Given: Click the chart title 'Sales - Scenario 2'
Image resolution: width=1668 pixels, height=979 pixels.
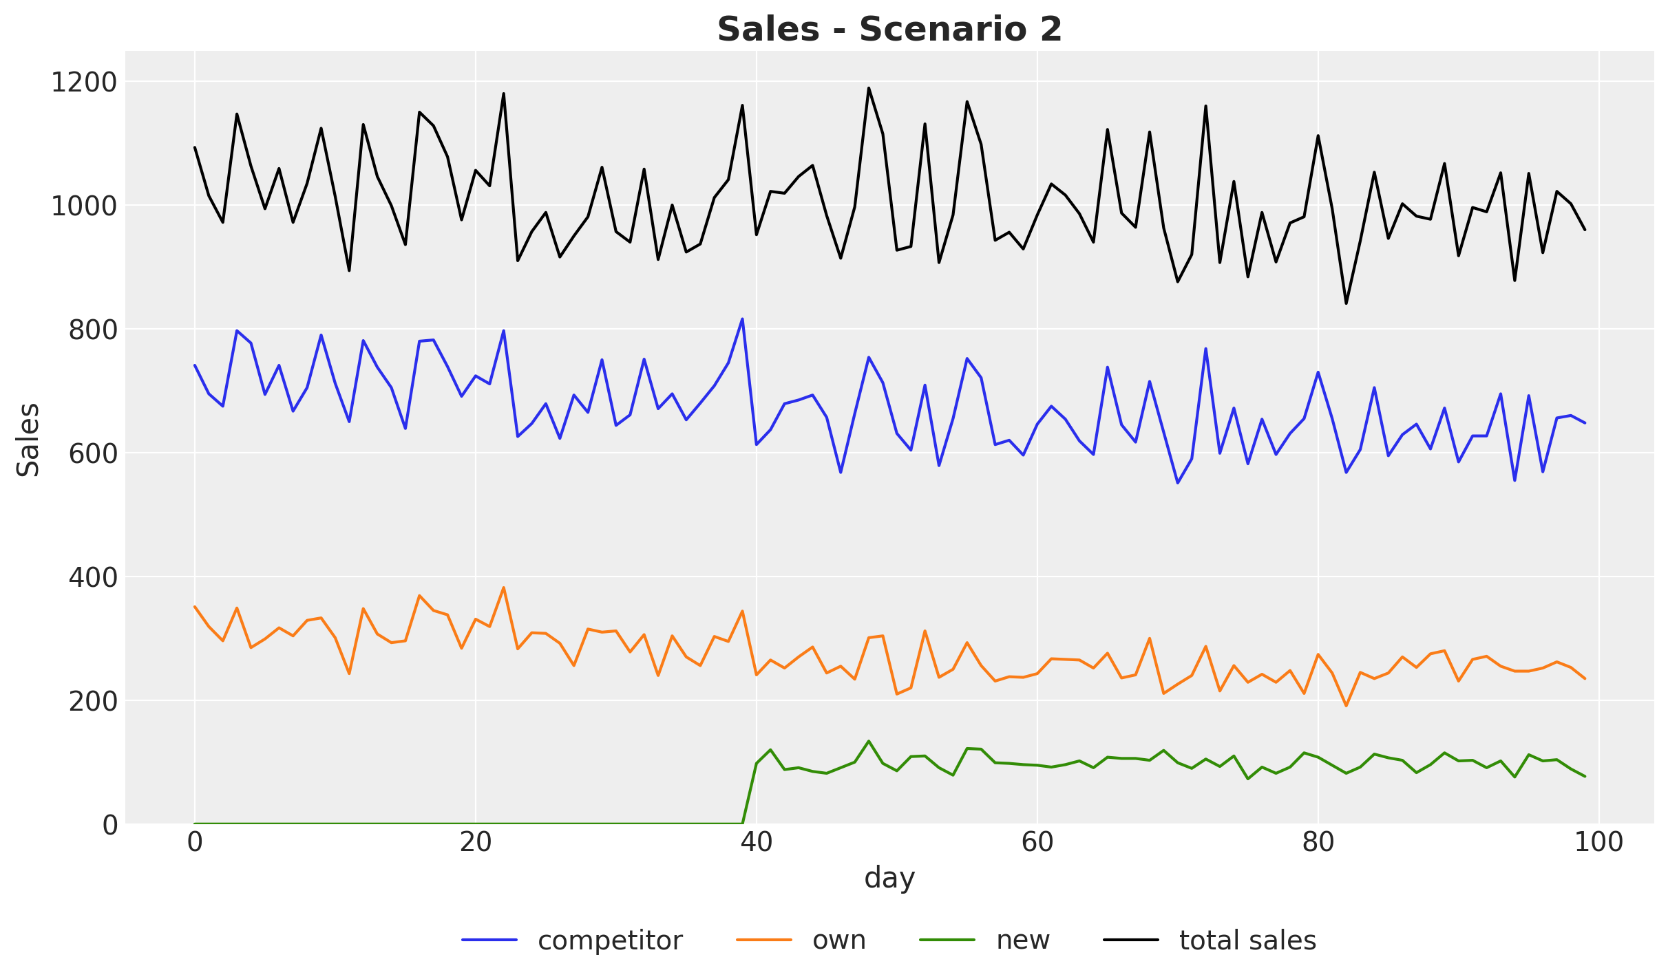Looking at the screenshot, I should [x=889, y=30].
